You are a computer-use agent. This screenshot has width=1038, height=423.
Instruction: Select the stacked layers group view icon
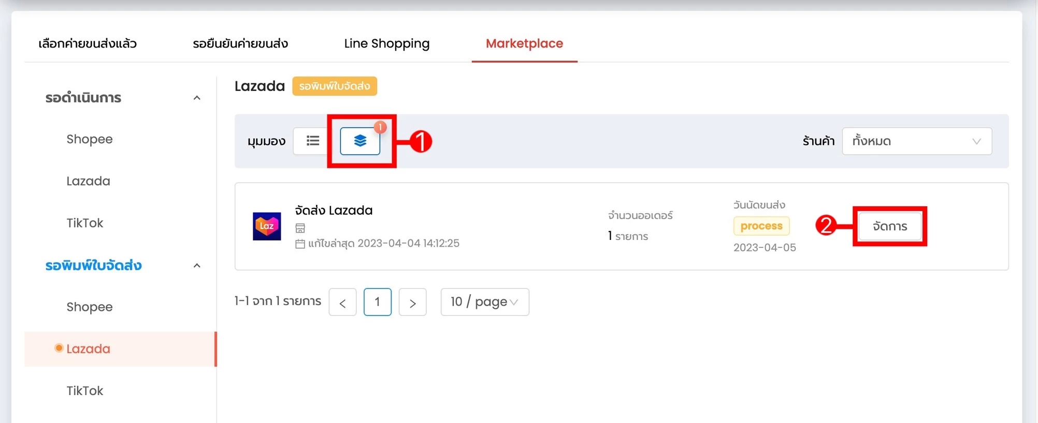click(x=360, y=141)
